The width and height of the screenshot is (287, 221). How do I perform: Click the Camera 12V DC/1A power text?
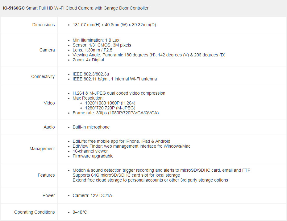pyautogui.click(x=92, y=195)
